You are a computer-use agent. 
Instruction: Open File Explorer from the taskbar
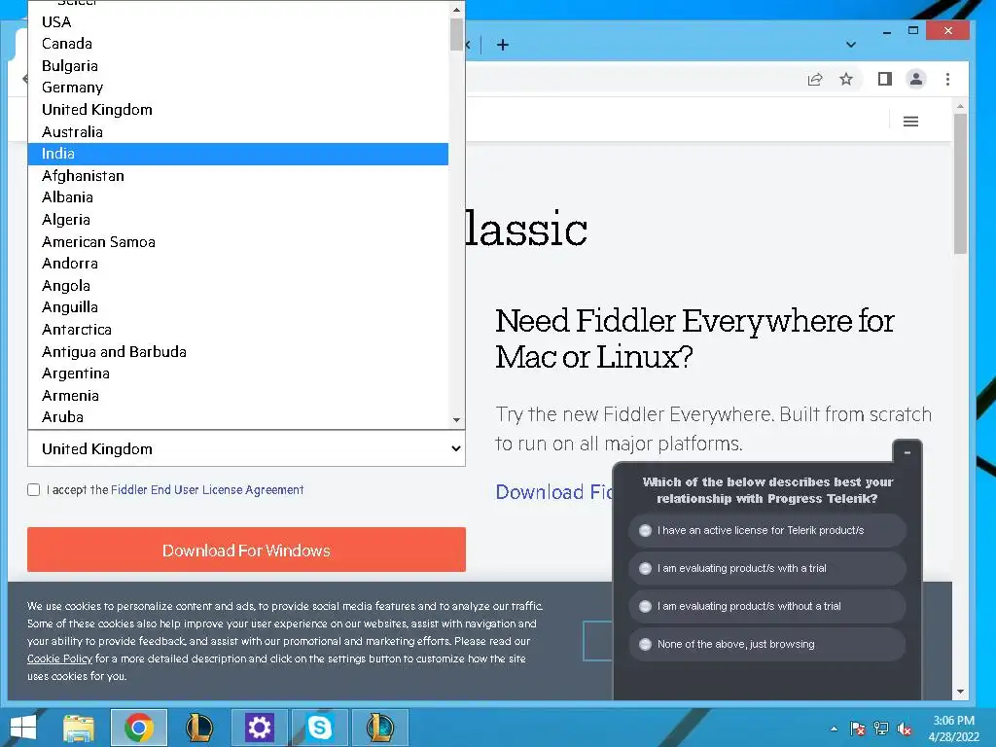click(x=79, y=728)
